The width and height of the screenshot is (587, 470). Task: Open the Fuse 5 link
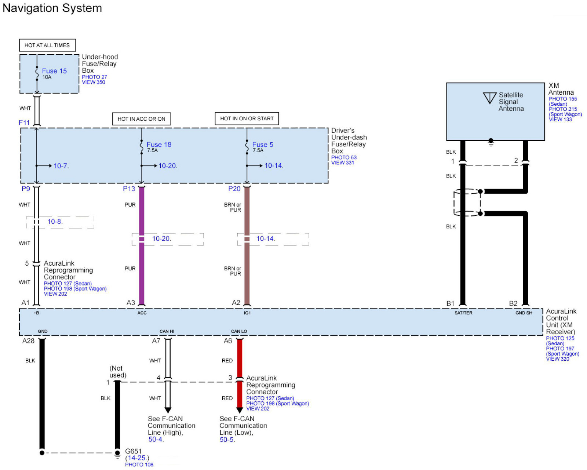[263, 145]
